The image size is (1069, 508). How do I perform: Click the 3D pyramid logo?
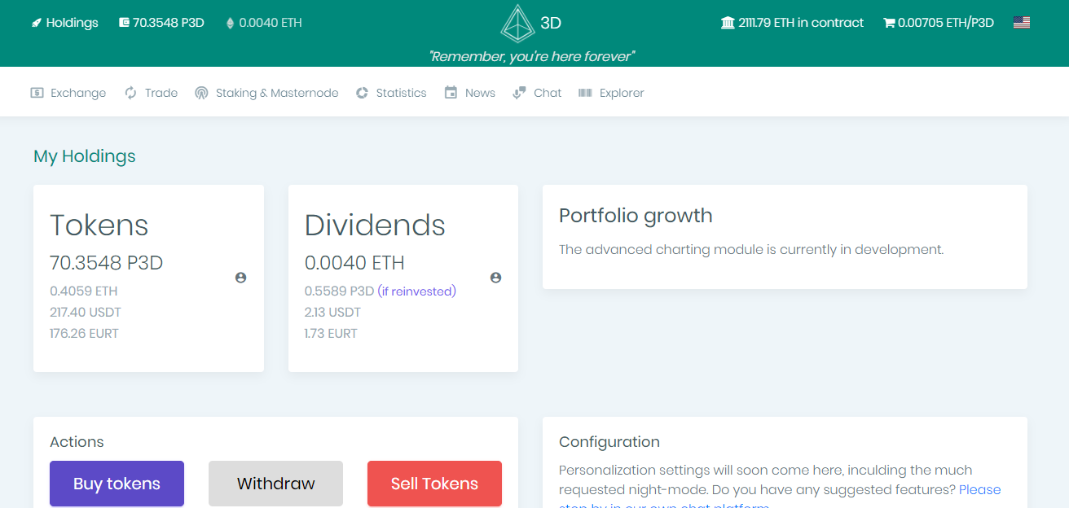(517, 24)
